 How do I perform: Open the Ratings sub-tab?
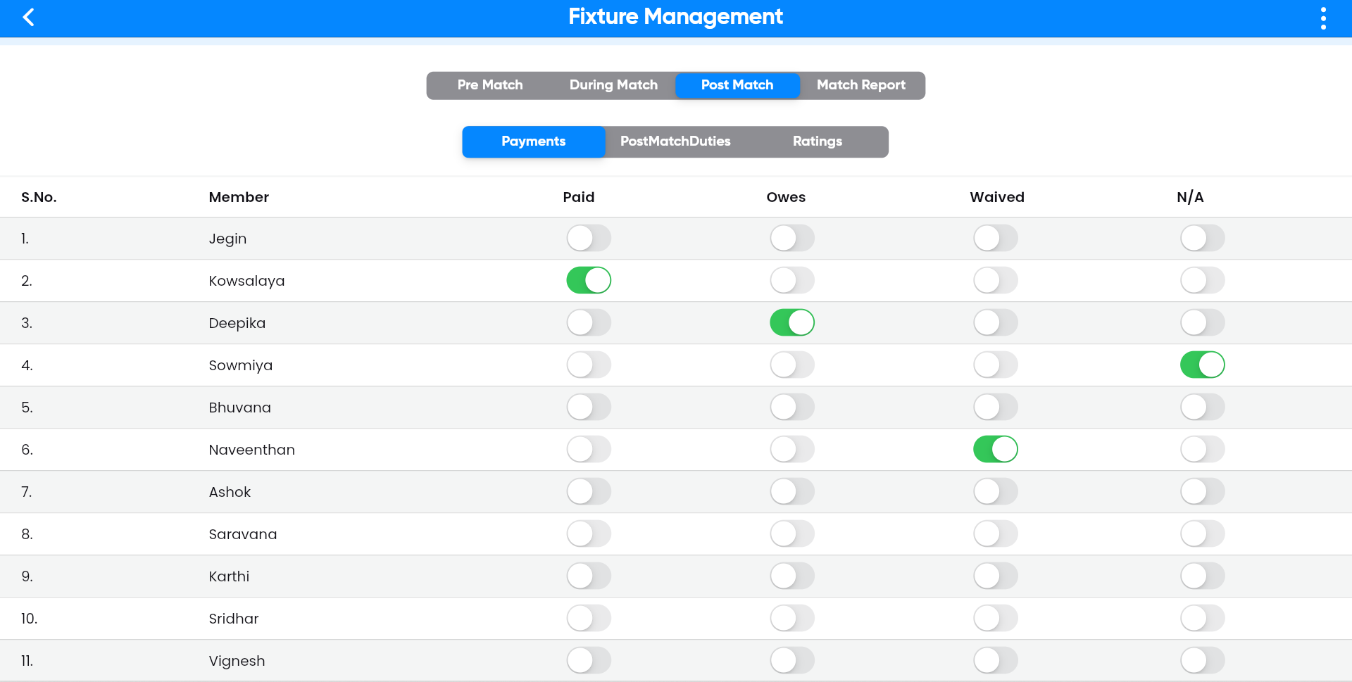(817, 141)
